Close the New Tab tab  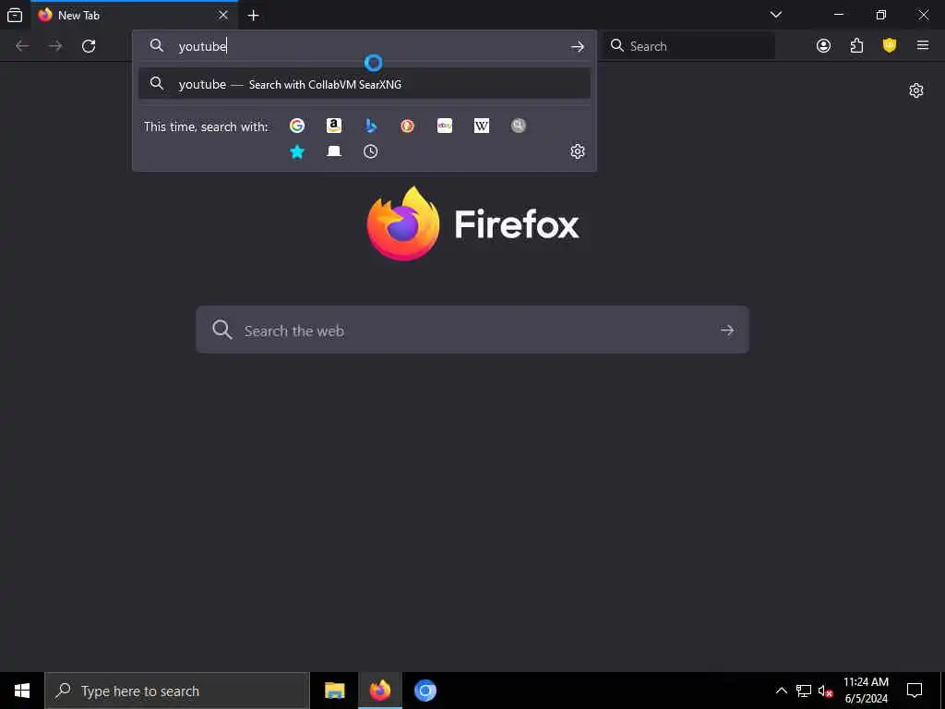tap(223, 15)
